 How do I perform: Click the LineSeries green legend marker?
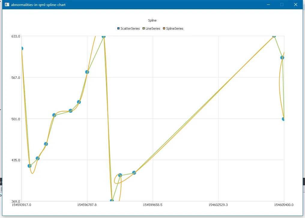pos(143,28)
